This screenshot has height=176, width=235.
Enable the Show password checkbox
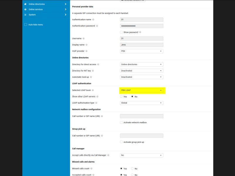coord(121,32)
